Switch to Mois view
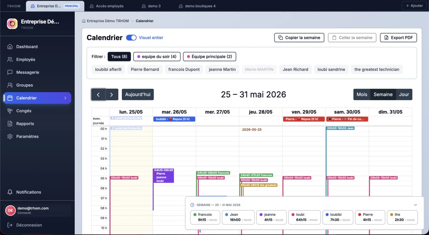 [362, 95]
